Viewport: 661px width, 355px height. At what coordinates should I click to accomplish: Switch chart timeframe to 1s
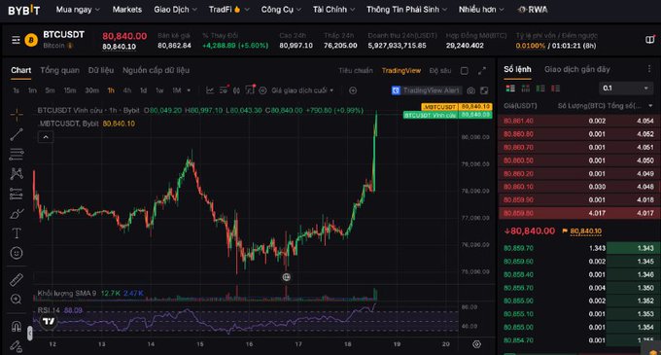tap(16, 90)
